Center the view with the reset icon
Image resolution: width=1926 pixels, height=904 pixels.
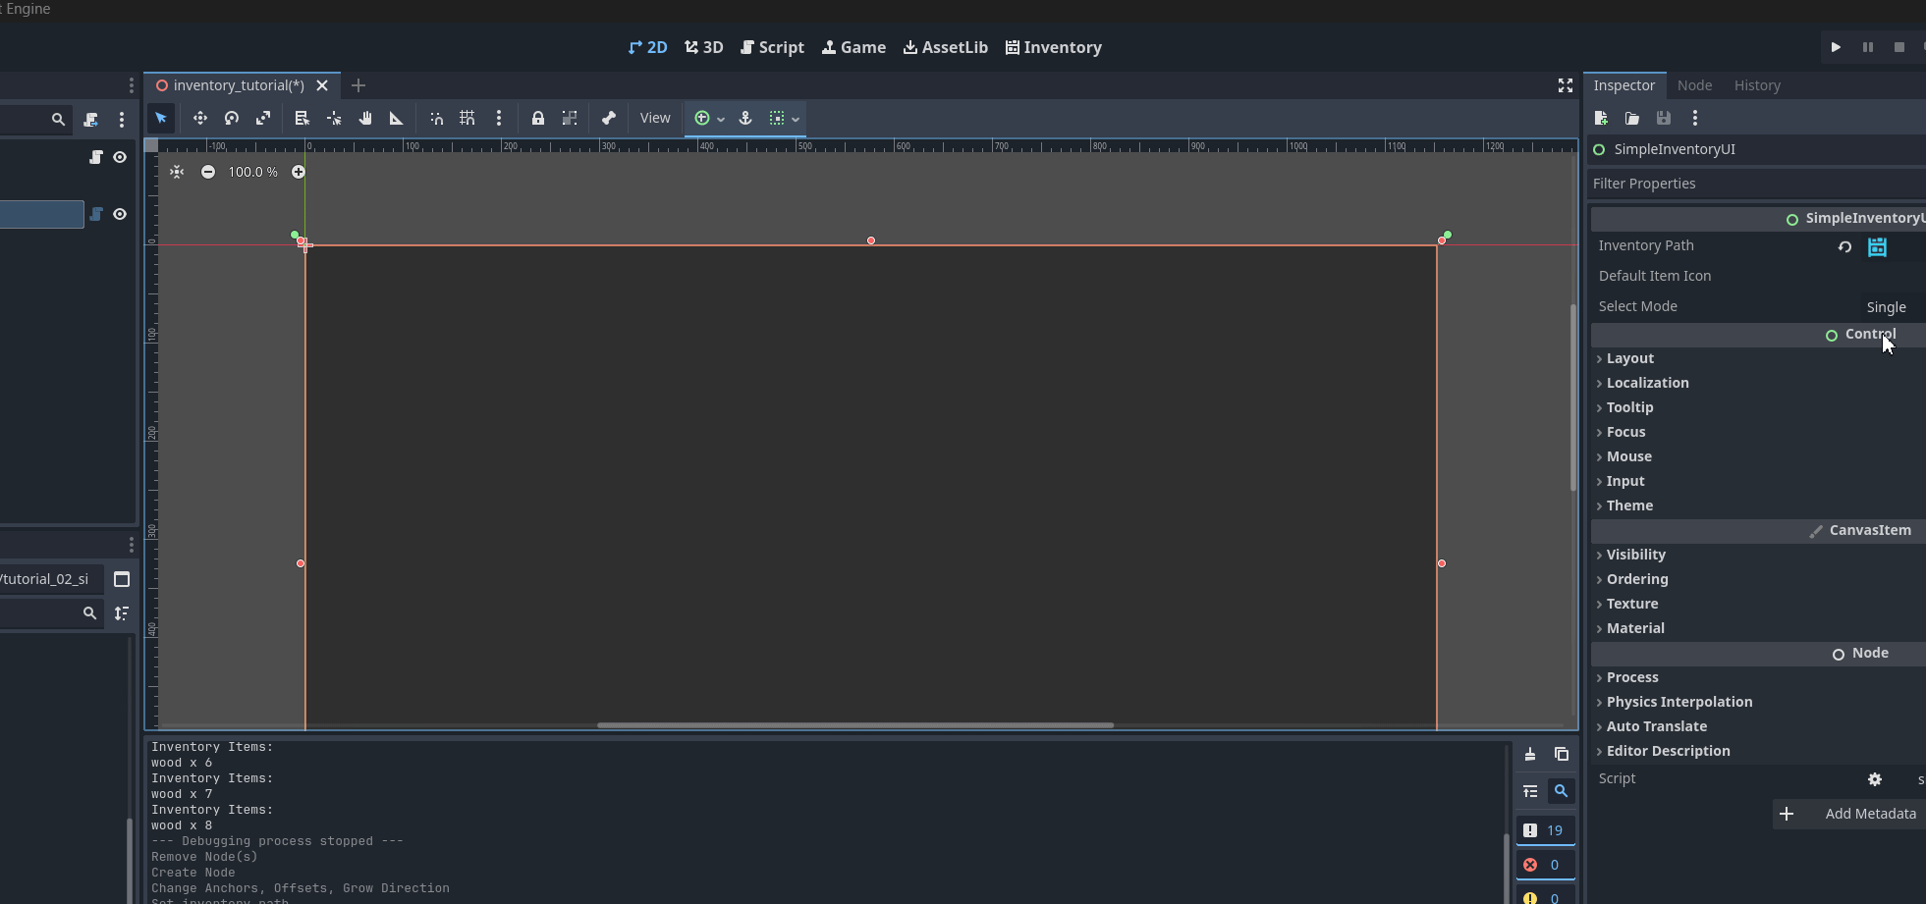coord(177,172)
